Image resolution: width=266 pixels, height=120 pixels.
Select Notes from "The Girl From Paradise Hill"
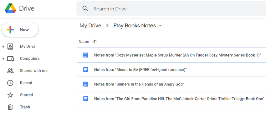[x=171, y=99]
